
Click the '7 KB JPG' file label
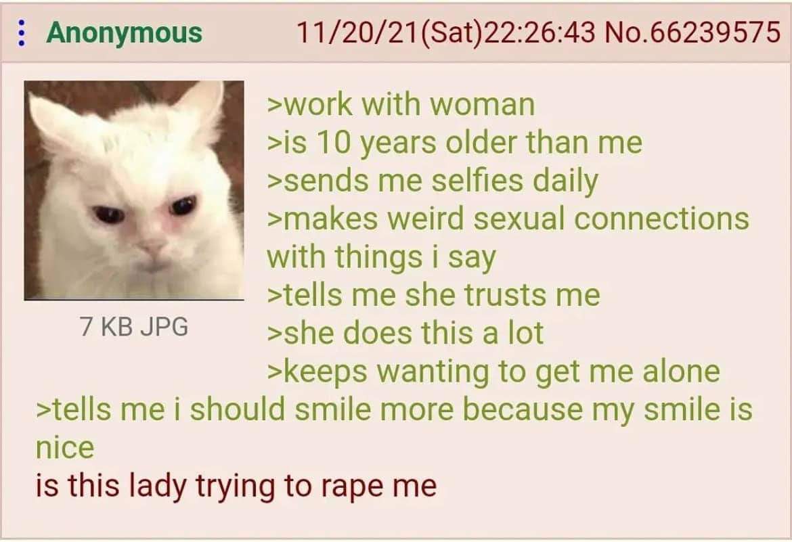coord(134,326)
